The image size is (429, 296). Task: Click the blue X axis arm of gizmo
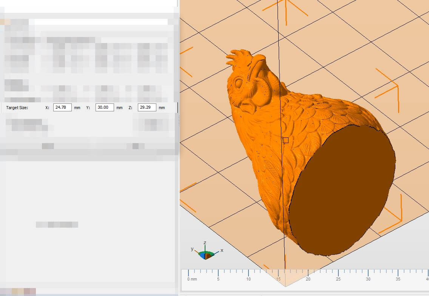(216, 251)
